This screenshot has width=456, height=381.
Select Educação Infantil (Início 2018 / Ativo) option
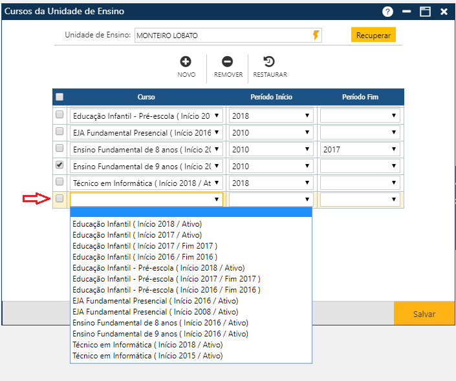point(137,224)
